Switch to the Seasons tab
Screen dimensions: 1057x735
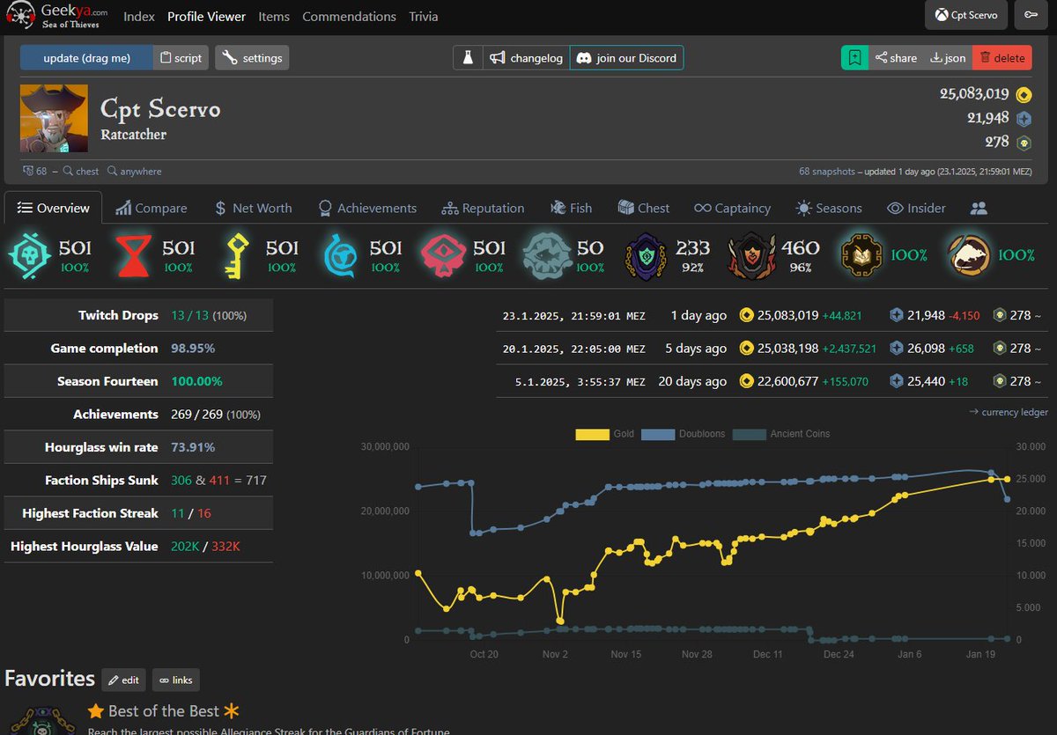pyautogui.click(x=828, y=209)
